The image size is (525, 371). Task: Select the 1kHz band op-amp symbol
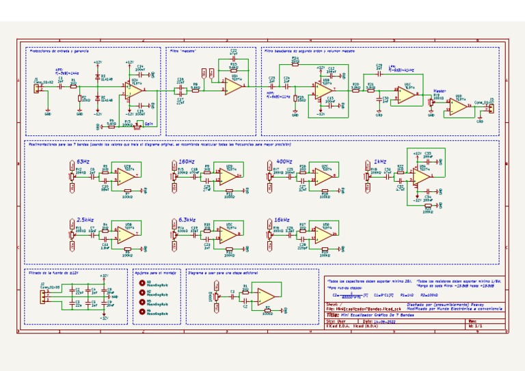[421, 176]
